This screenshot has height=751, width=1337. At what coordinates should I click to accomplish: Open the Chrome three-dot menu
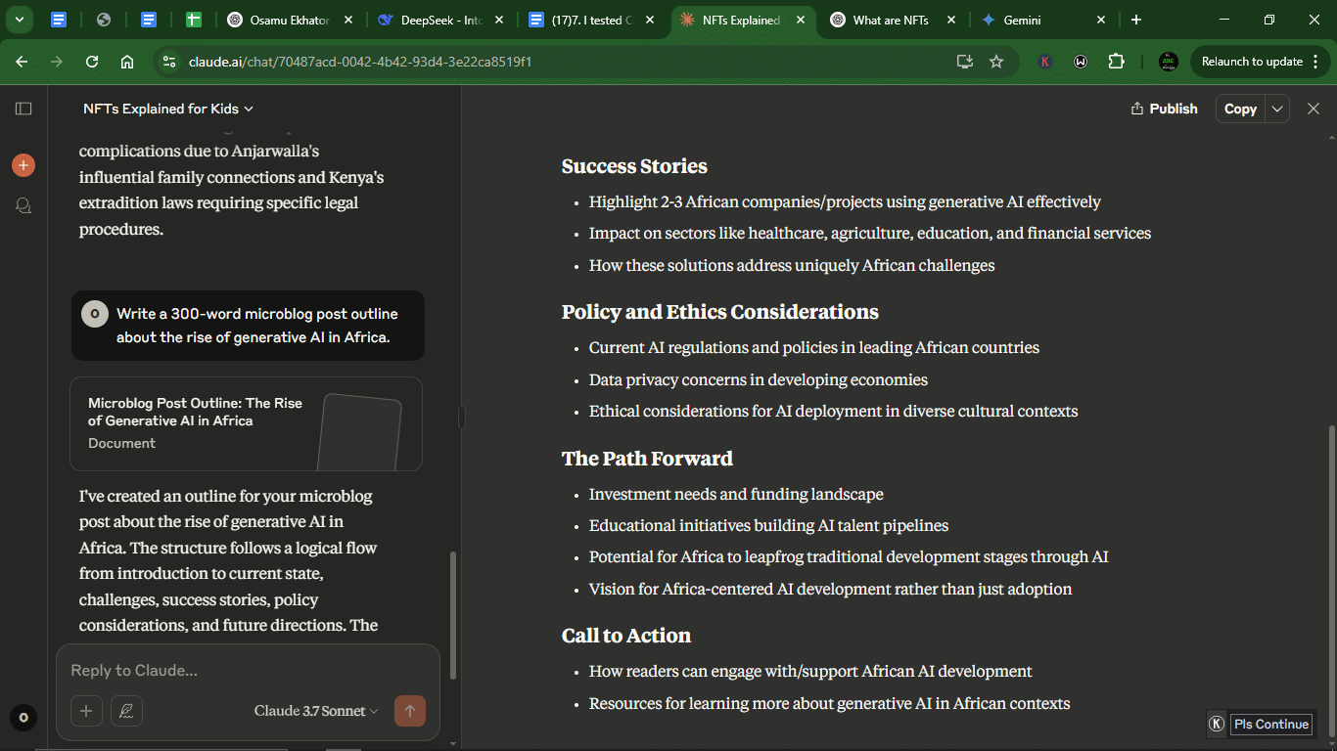point(1317,62)
